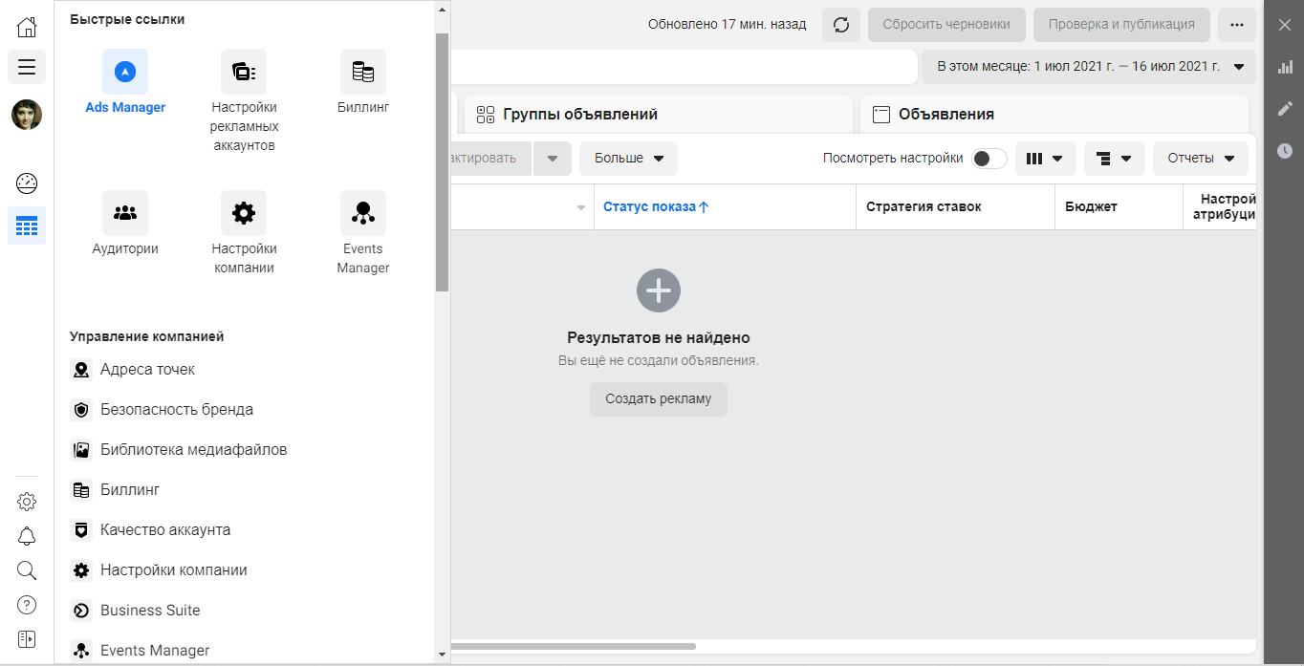This screenshot has height=666, width=1304.
Task: Sort by the Статус показа column
Action: (656, 207)
